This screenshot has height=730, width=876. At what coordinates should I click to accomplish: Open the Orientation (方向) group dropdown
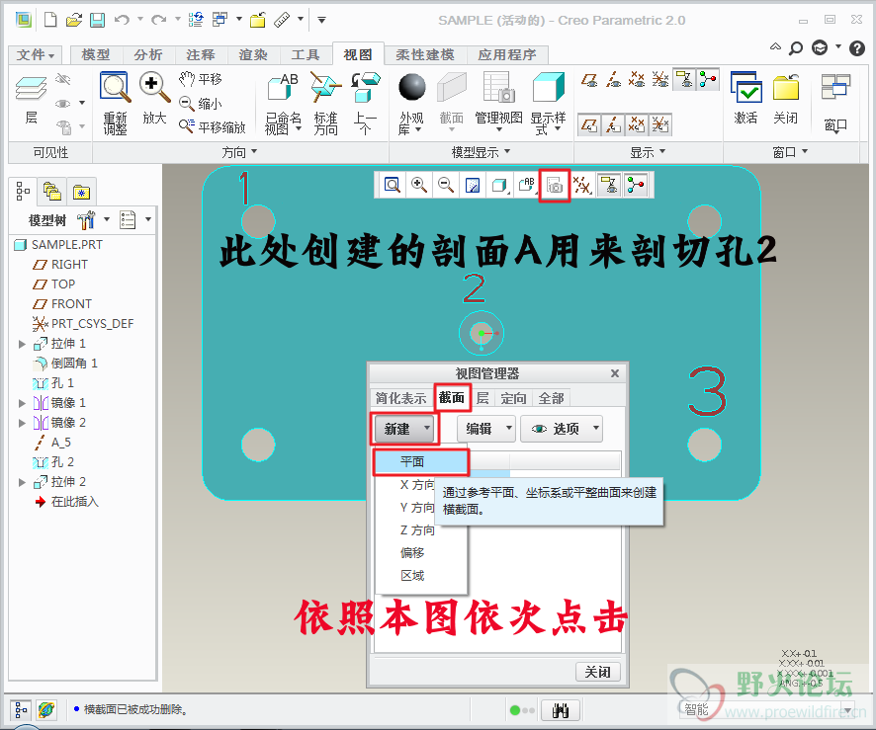(239, 152)
